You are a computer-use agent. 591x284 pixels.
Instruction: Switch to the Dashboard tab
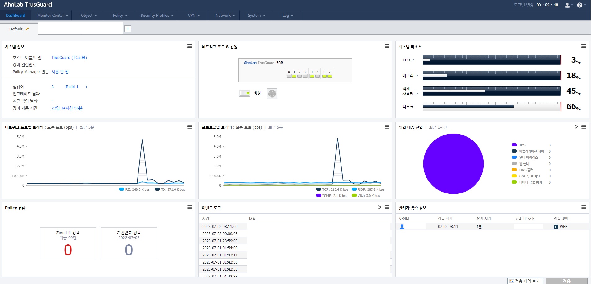16,16
